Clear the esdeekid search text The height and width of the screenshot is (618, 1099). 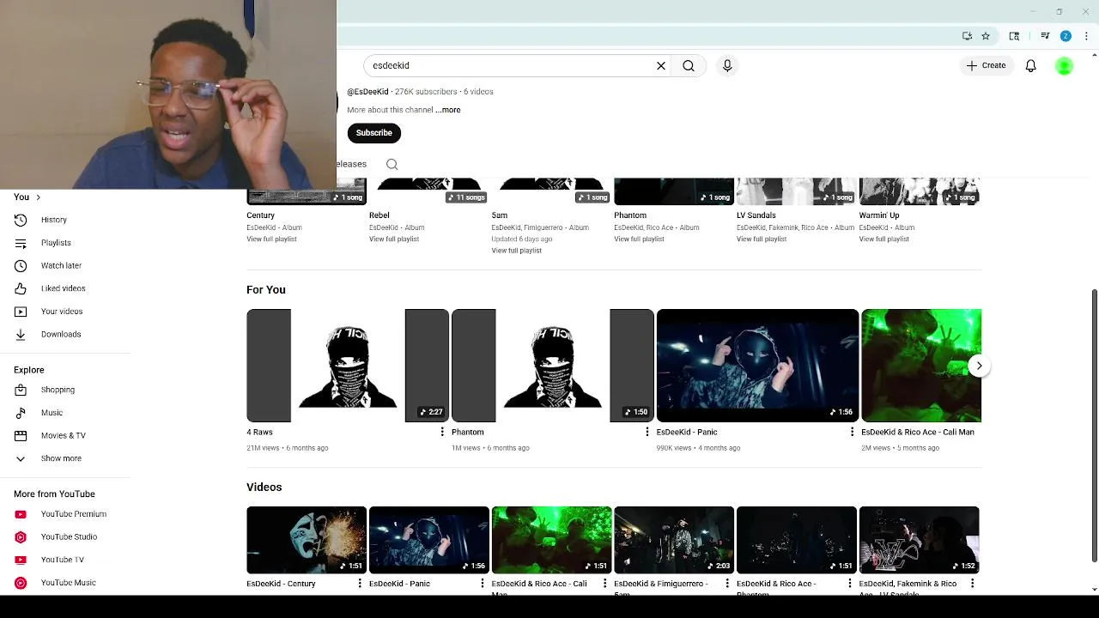[x=661, y=65]
